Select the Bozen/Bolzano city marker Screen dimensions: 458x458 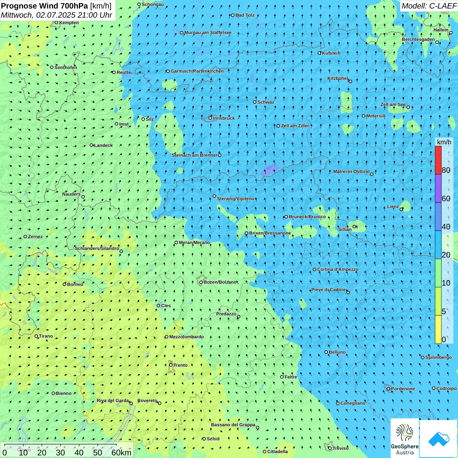201,282
